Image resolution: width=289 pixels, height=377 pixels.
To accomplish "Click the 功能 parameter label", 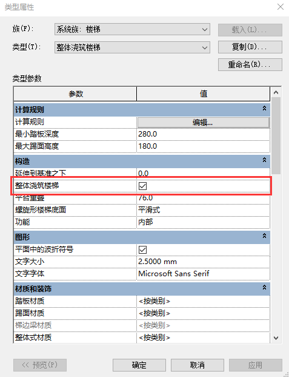I will click(22, 222).
